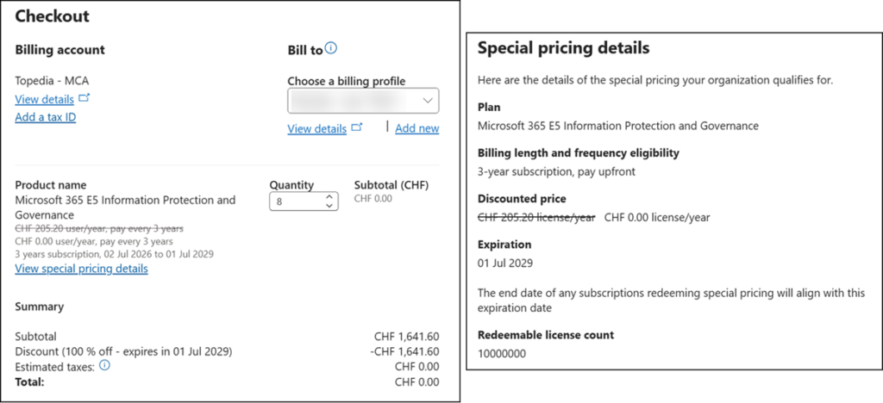Click the Total amount CHF 0.00
This screenshot has height=403, width=883.
pos(417,382)
